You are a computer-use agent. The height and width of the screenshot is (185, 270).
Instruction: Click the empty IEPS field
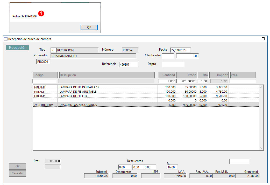click(x=151, y=176)
